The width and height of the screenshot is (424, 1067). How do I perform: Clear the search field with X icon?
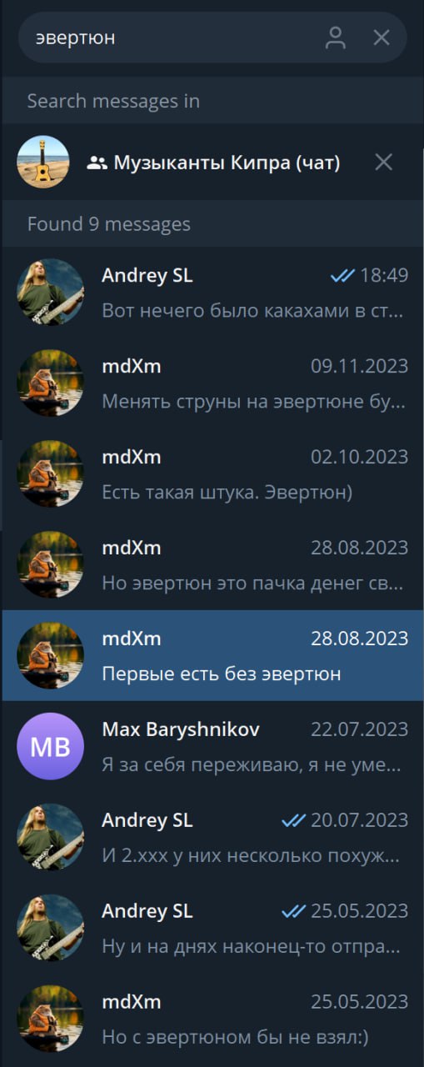382,38
